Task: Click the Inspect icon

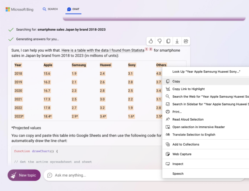Action: click(x=168, y=164)
